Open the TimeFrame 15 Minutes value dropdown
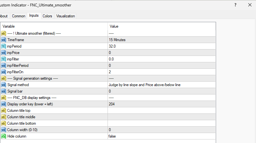Screen dimensions: 256x143 (161, 40)
